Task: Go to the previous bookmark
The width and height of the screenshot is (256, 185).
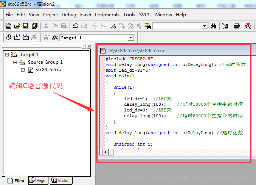Action: [130, 26]
